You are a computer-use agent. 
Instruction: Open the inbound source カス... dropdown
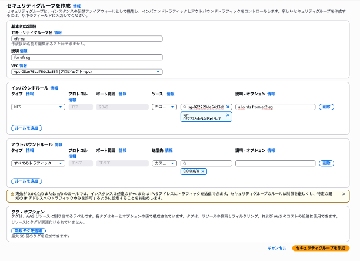(x=164, y=107)
